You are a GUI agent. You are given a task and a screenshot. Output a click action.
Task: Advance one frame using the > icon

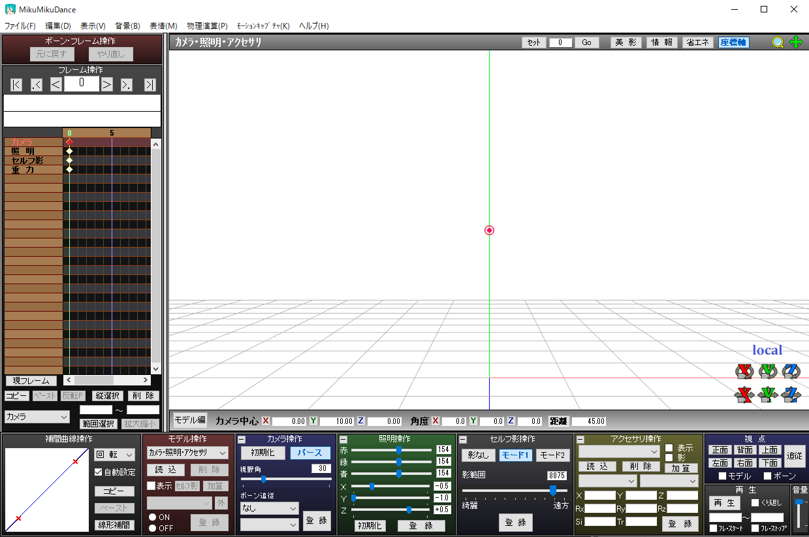click(106, 84)
